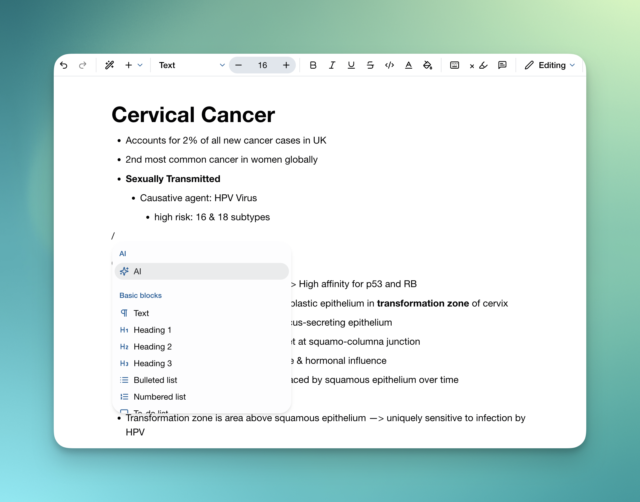Toggle bold formatting
This screenshot has width=640, height=502.
coord(313,65)
